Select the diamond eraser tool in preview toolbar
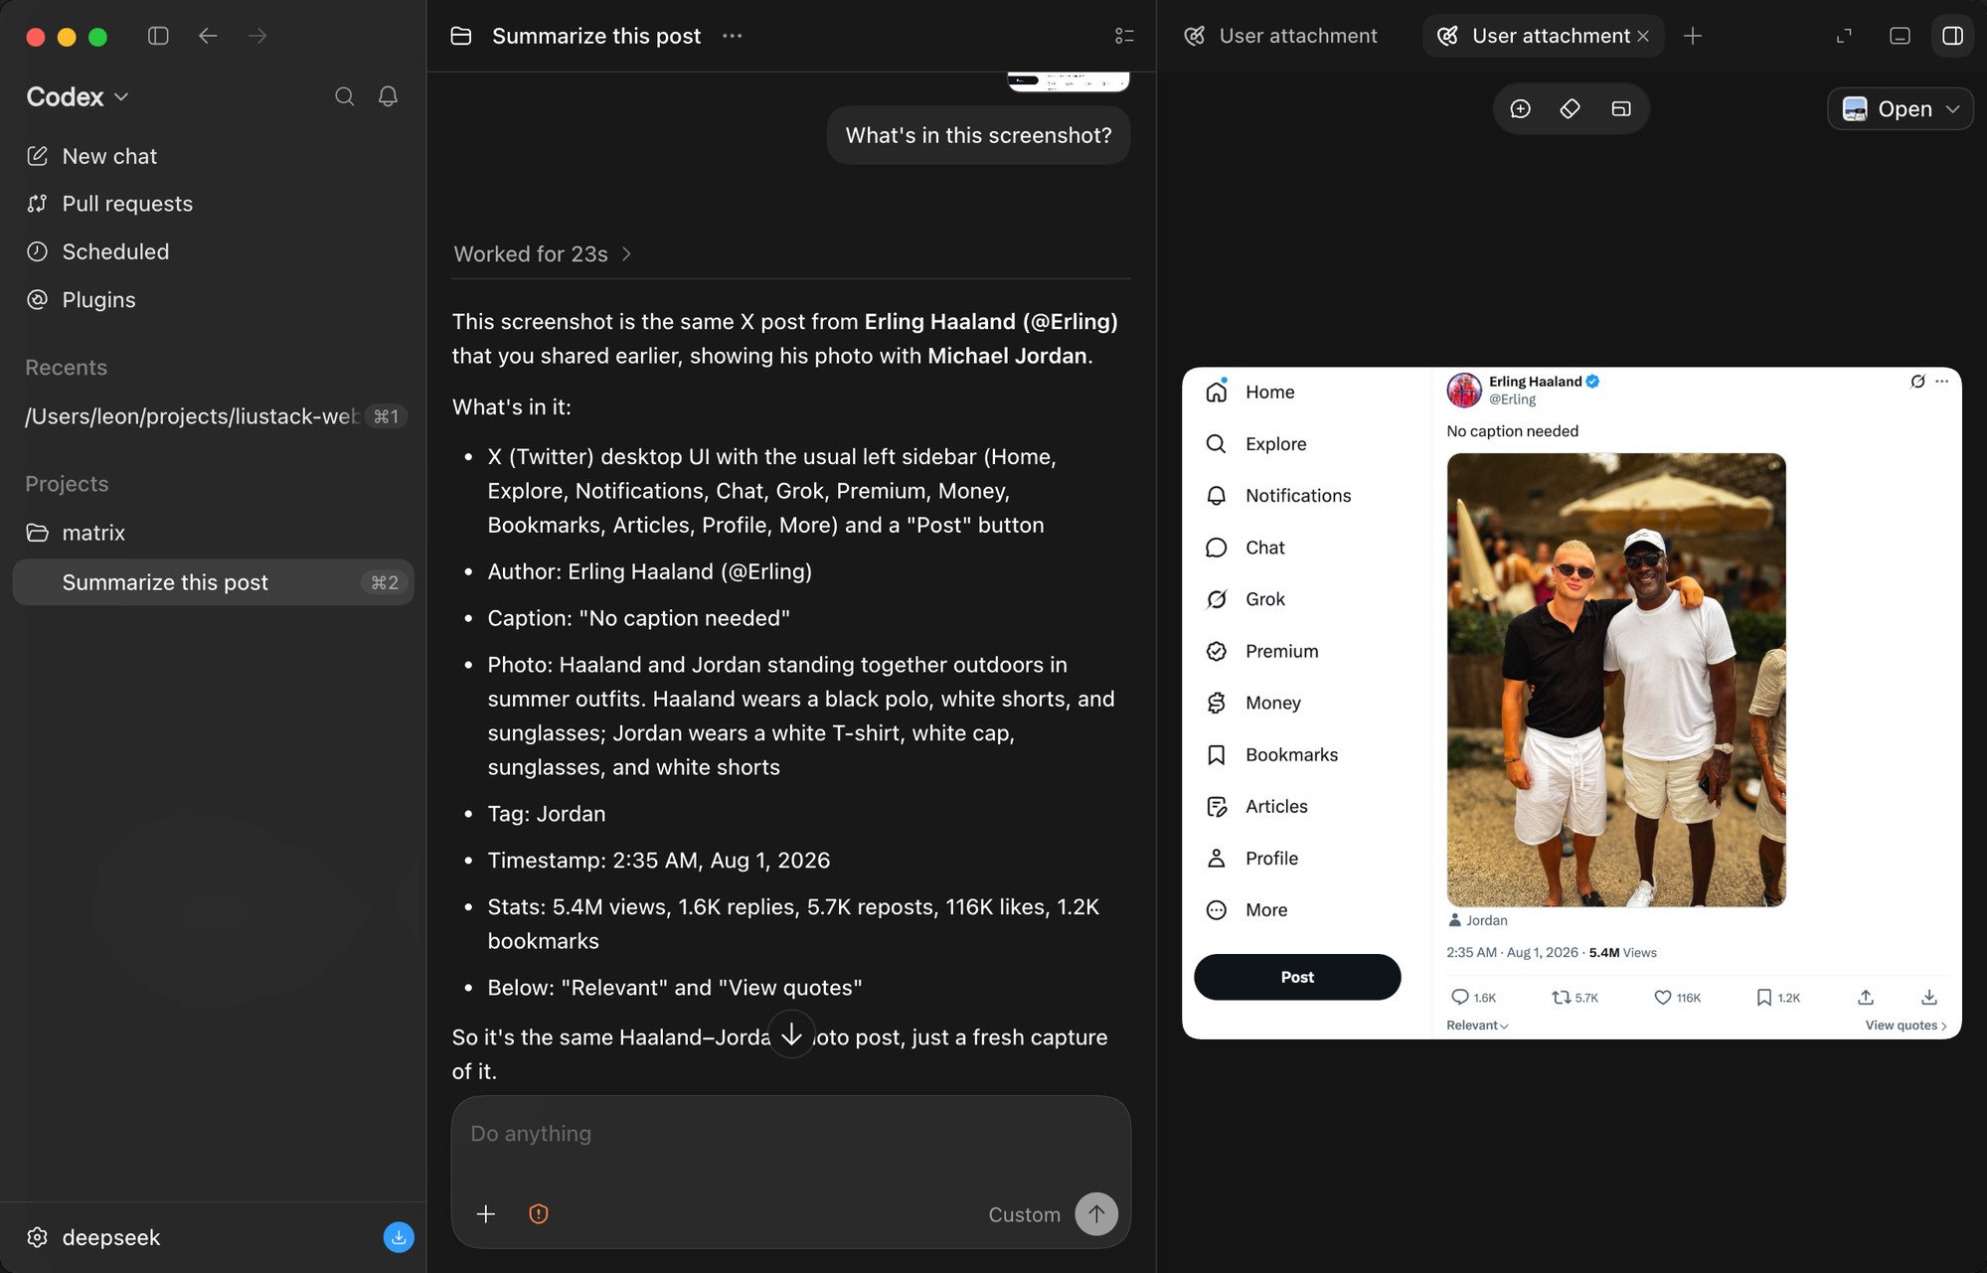 point(1571,108)
